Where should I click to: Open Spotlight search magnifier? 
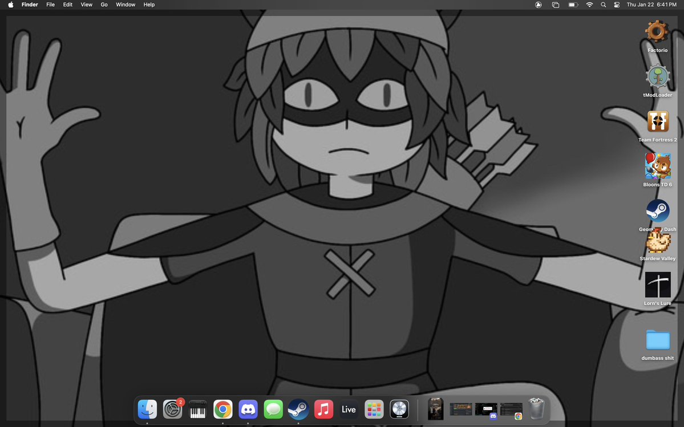tap(604, 5)
